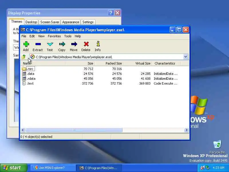
Task: Click the Extract toolbar icon
Action: (38, 44)
